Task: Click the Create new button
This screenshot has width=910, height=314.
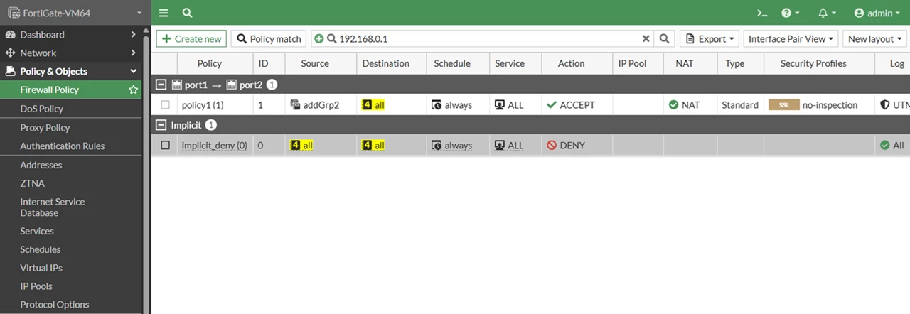Action: pos(191,39)
